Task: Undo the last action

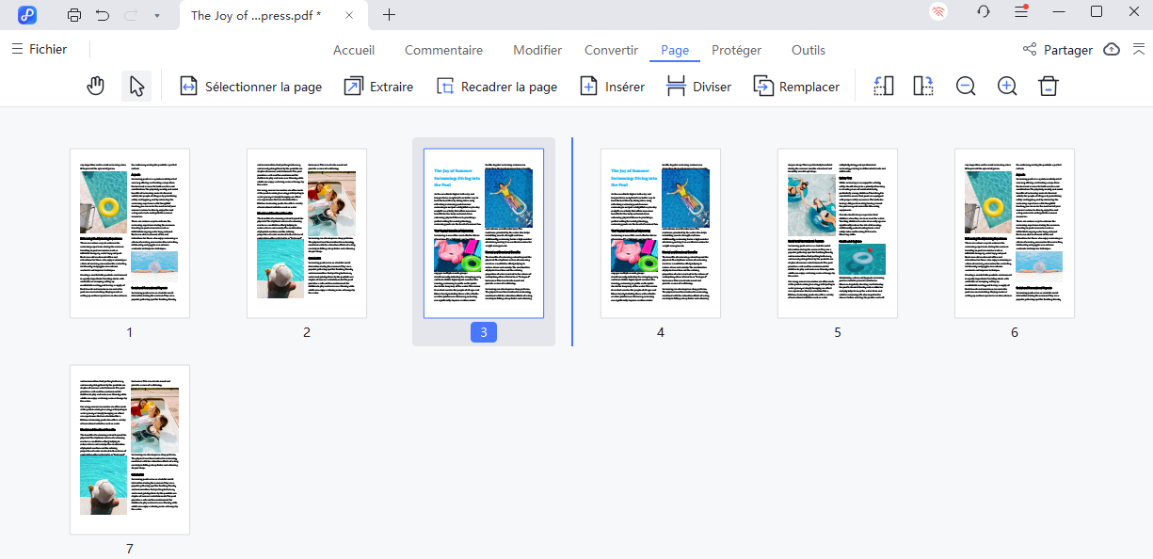Action: tap(103, 15)
